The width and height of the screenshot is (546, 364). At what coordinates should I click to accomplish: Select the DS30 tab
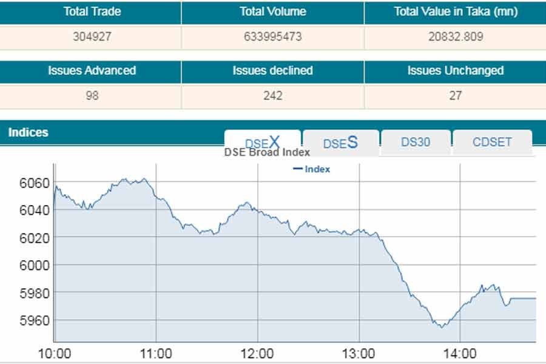[416, 143]
